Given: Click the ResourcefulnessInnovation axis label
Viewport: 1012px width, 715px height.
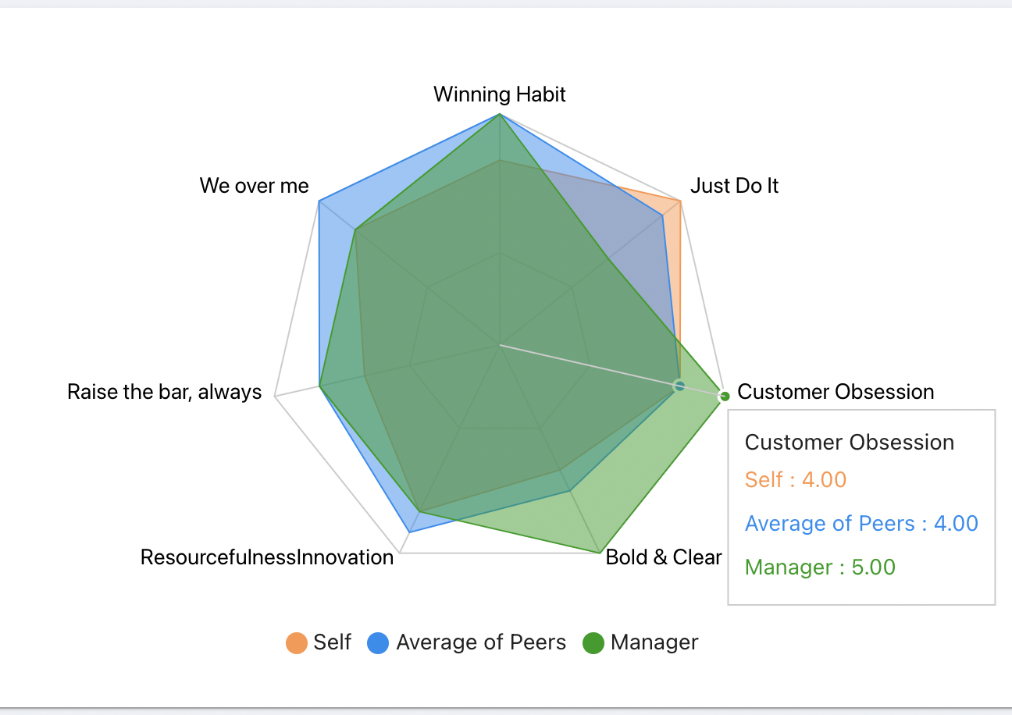Looking at the screenshot, I should click(x=267, y=557).
